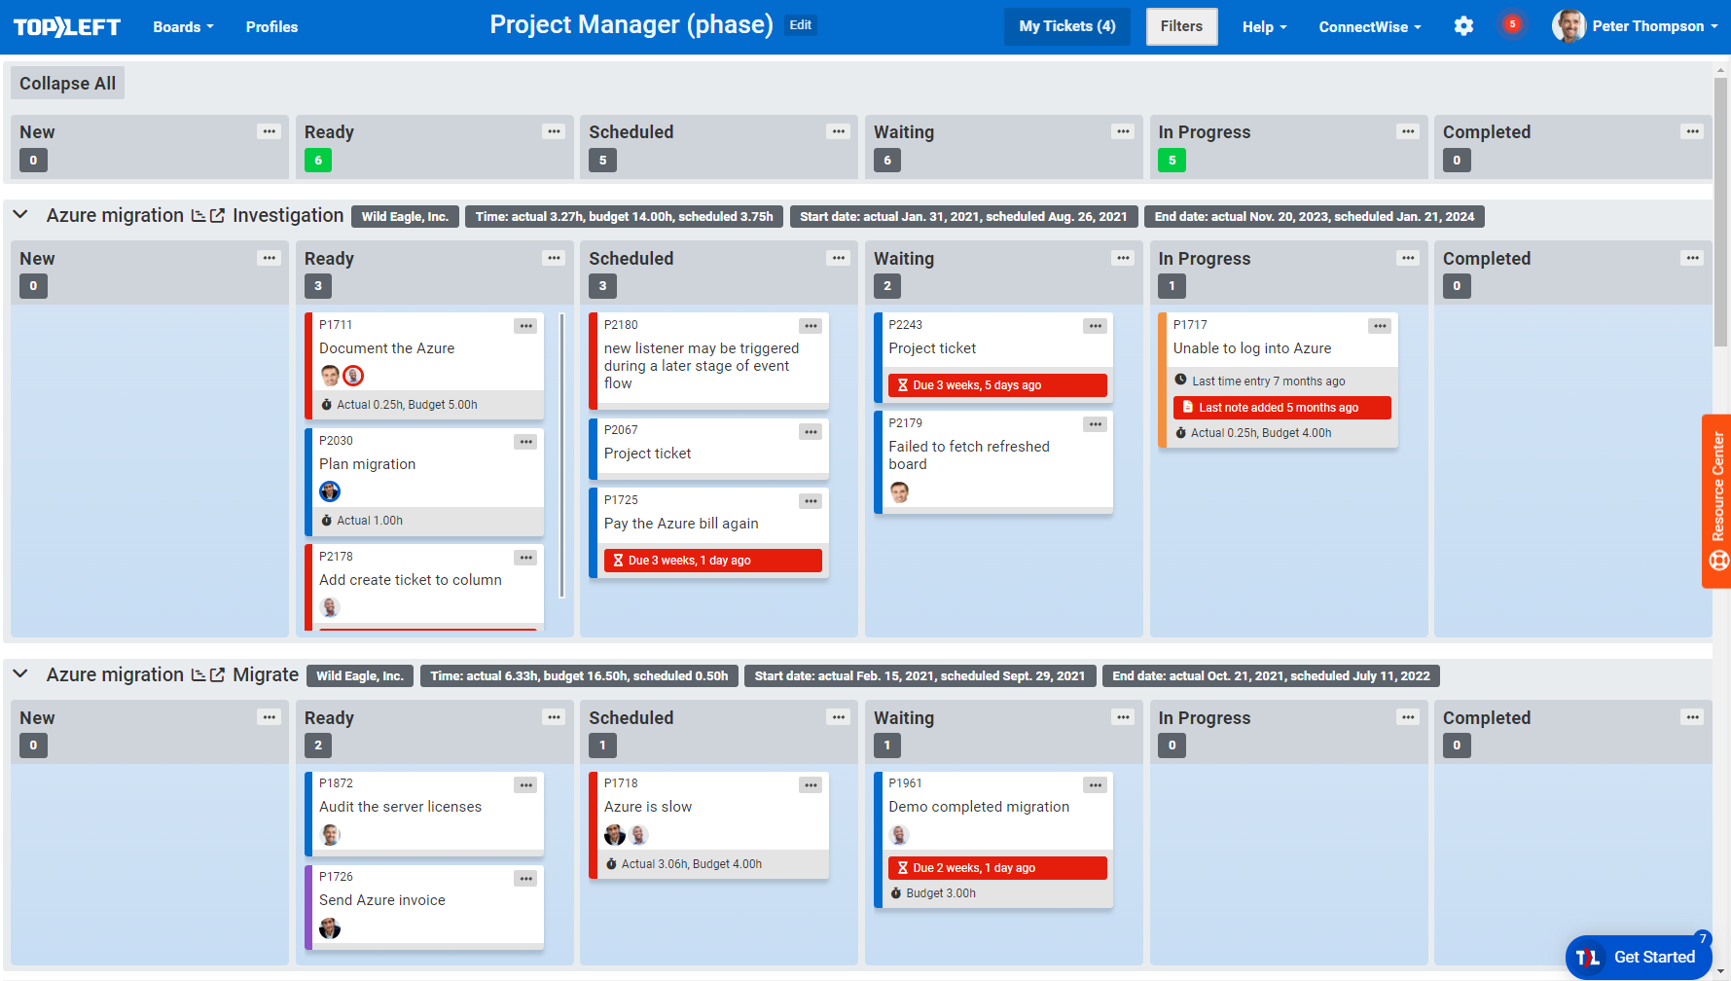Open the top Ready column options menu
The height and width of the screenshot is (981, 1731).
pos(555,131)
